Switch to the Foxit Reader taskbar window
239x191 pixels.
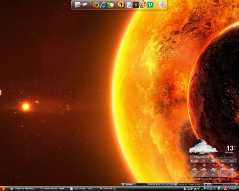pyautogui.click(x=83, y=189)
